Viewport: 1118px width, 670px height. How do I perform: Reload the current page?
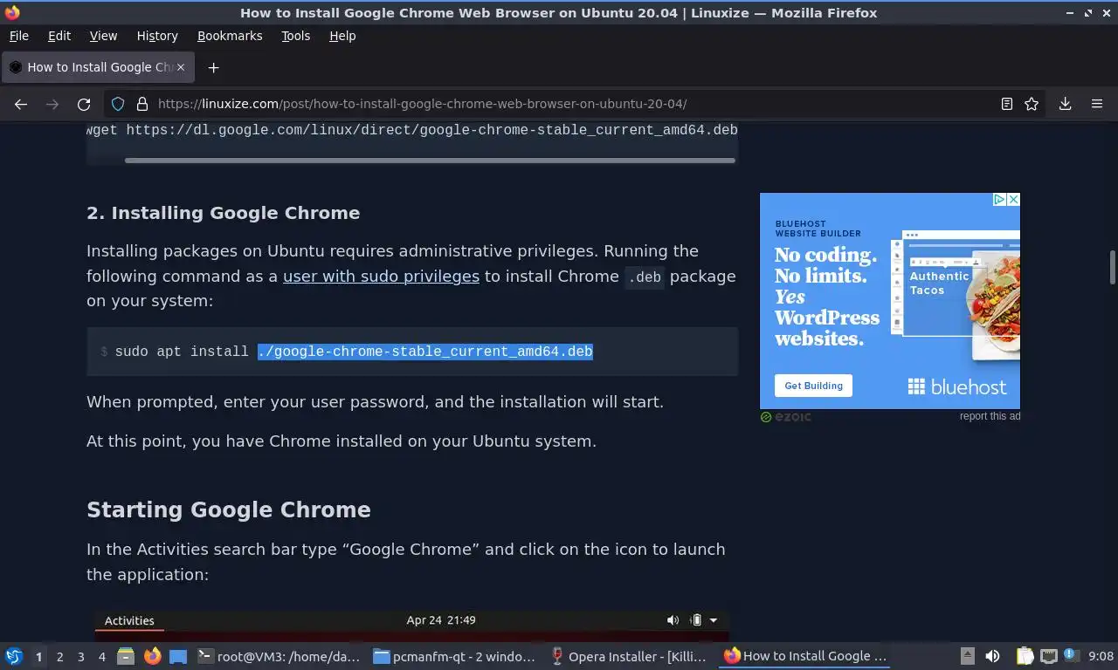tap(84, 104)
